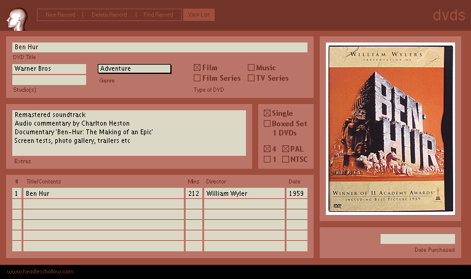The height and width of the screenshot is (279, 471).
Task: Enable the NTSC checkbox
Action: tap(286, 160)
